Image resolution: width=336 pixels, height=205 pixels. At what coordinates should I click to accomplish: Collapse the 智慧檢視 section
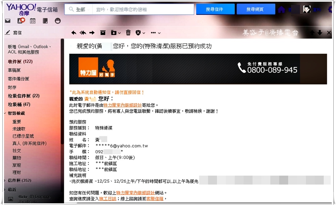5,113
